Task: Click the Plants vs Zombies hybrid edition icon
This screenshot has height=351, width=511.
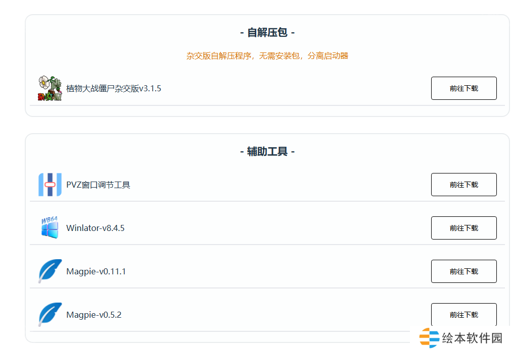Action: point(50,88)
